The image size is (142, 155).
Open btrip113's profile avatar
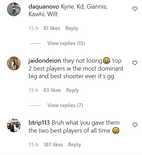coord(14,125)
